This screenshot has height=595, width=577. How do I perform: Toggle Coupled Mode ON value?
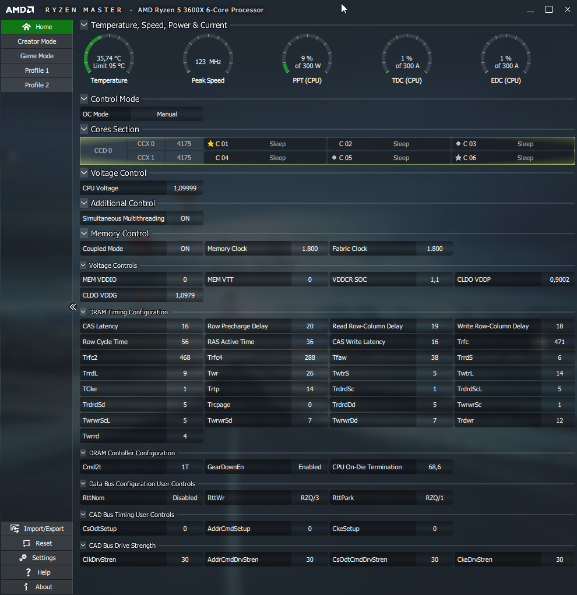pos(185,249)
